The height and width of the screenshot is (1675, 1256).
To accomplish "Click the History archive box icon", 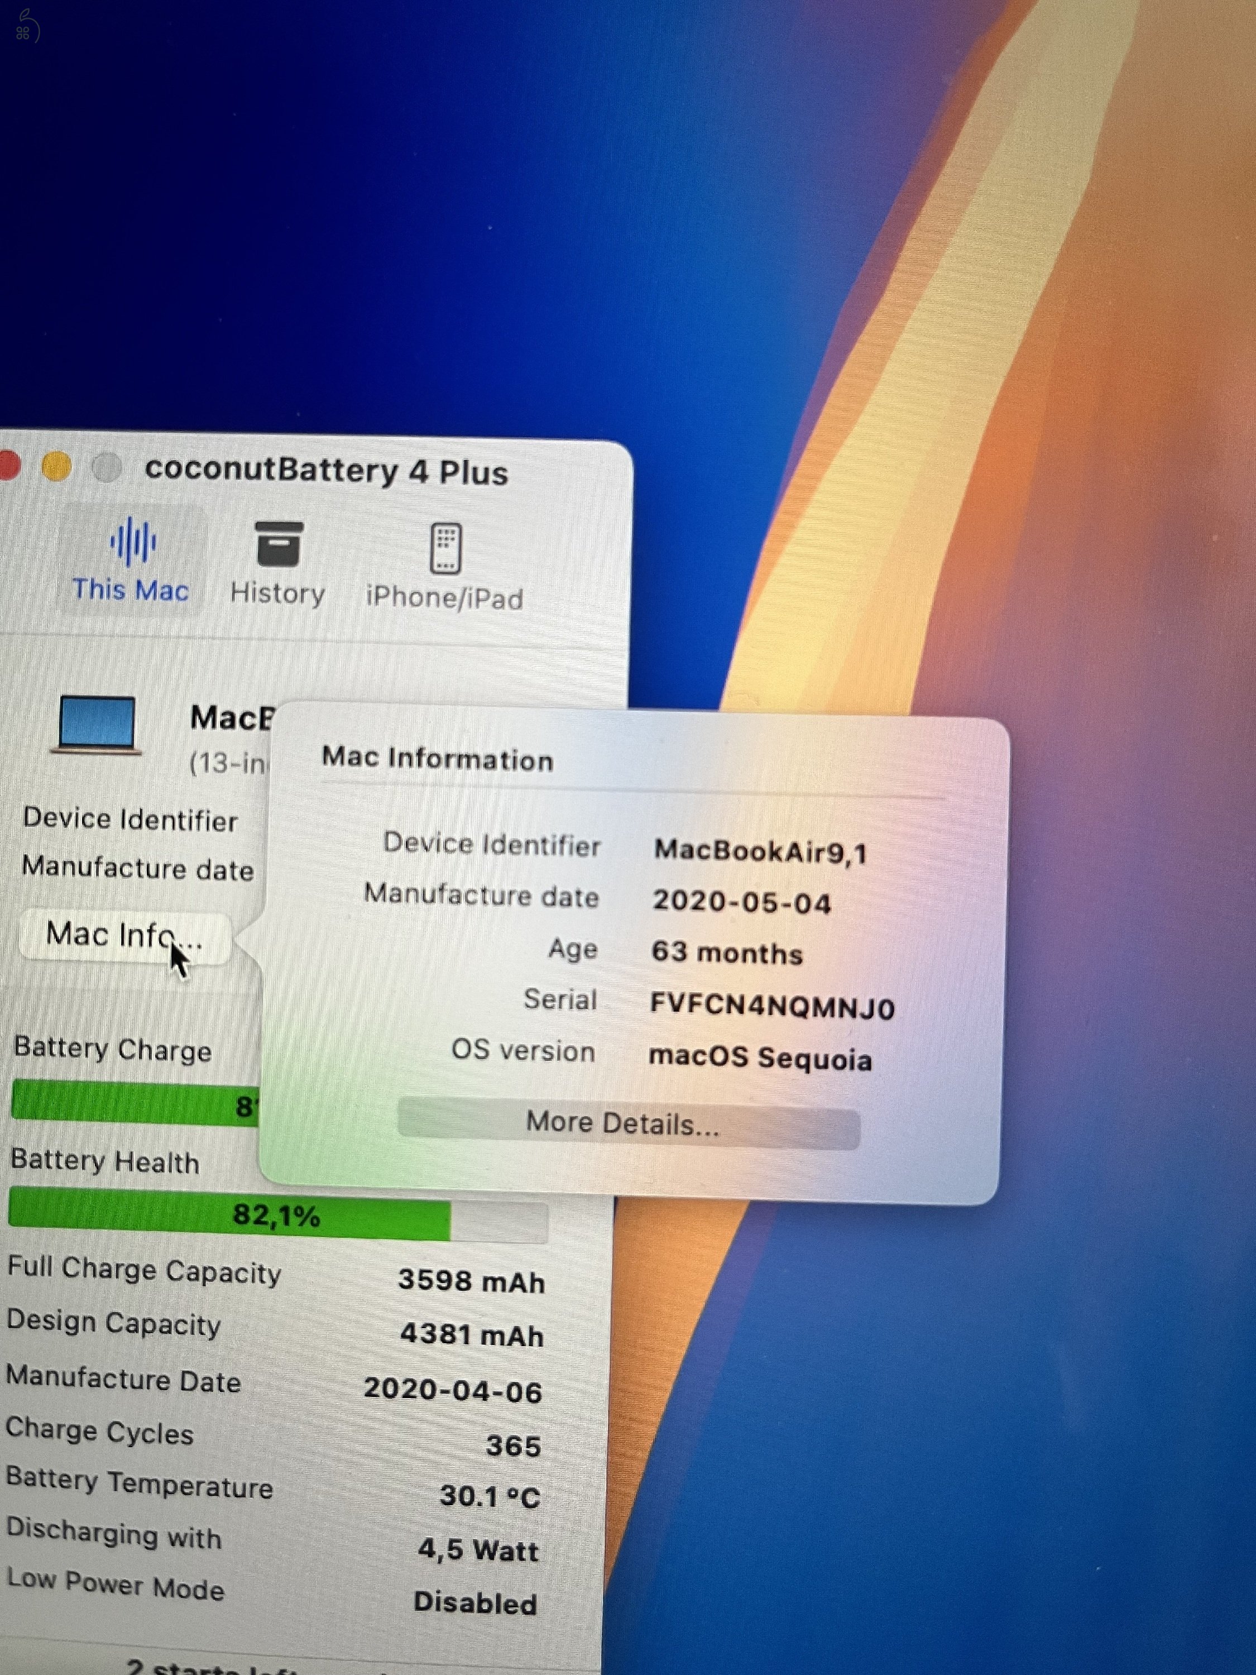I will pyautogui.click(x=279, y=544).
